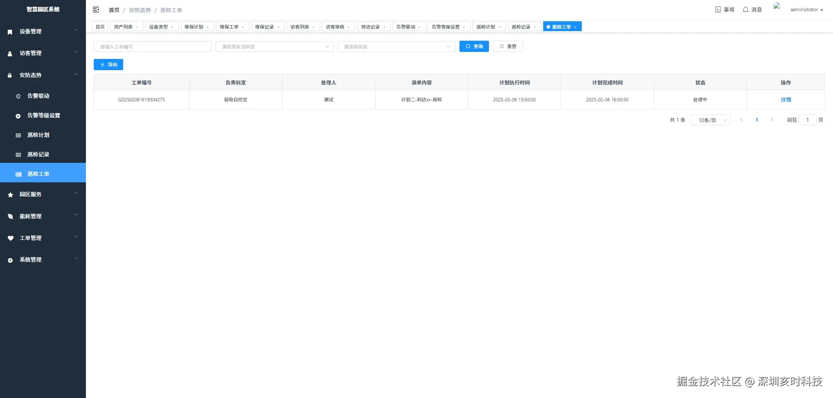Click the 访客管理 person icon

point(10,54)
